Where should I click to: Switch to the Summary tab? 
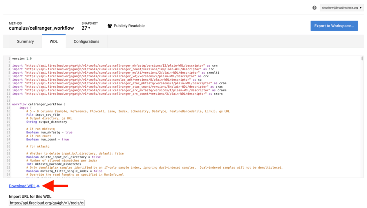click(25, 41)
